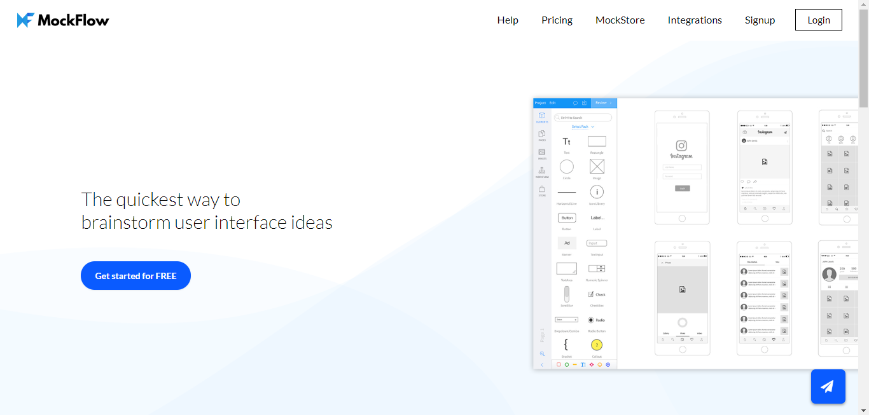
Task: Select the orange circle quick tool
Action: 600,365
